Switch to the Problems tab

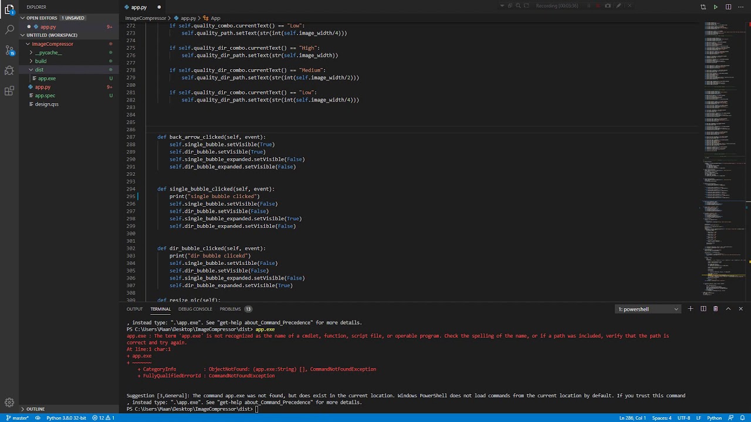[x=230, y=309]
